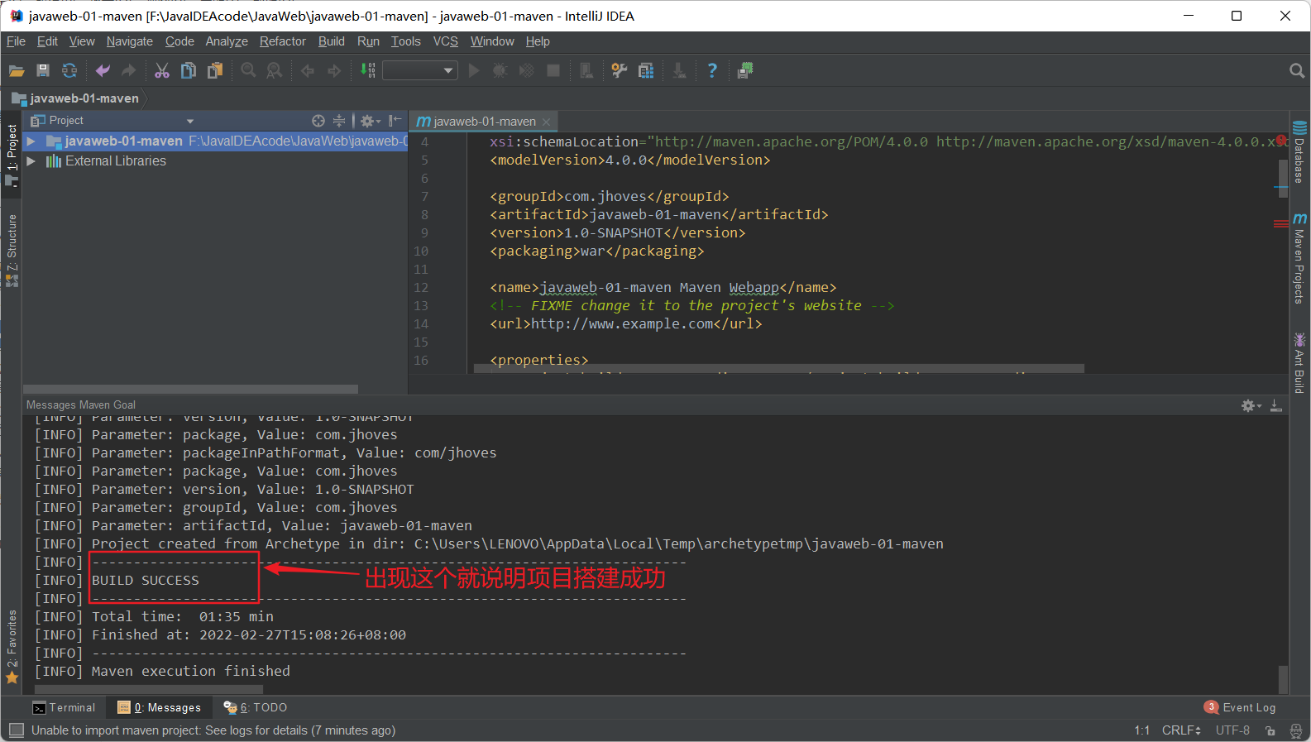1311x742 pixels.
Task: Toggle read-only lock icon in status bar
Action: tap(1270, 730)
